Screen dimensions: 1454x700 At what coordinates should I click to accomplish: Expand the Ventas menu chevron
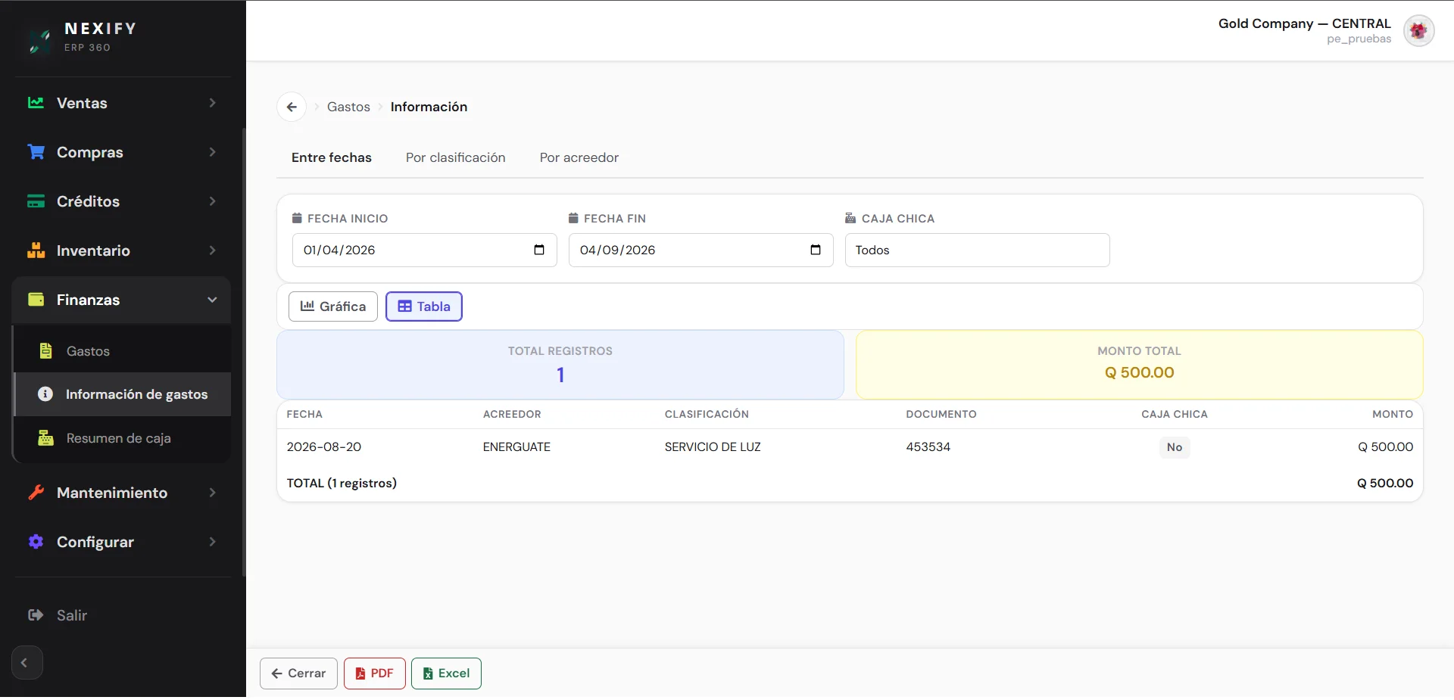212,103
